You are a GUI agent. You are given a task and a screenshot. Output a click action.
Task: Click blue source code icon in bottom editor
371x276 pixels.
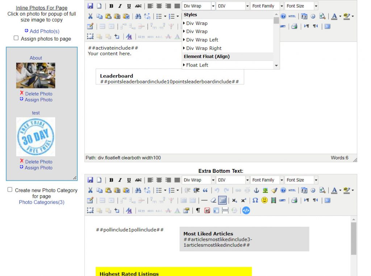click(246, 210)
